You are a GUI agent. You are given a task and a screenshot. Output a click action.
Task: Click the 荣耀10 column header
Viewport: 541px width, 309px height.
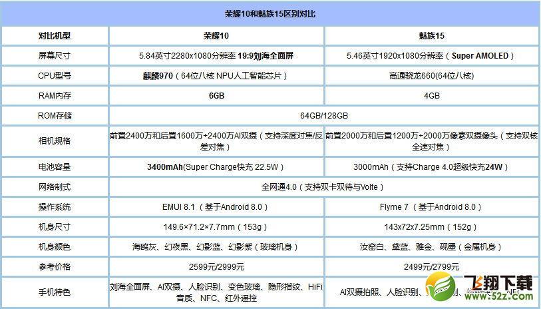coord(216,35)
